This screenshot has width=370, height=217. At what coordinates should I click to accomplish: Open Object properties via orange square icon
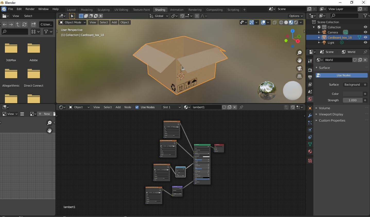pyautogui.click(x=310, y=108)
